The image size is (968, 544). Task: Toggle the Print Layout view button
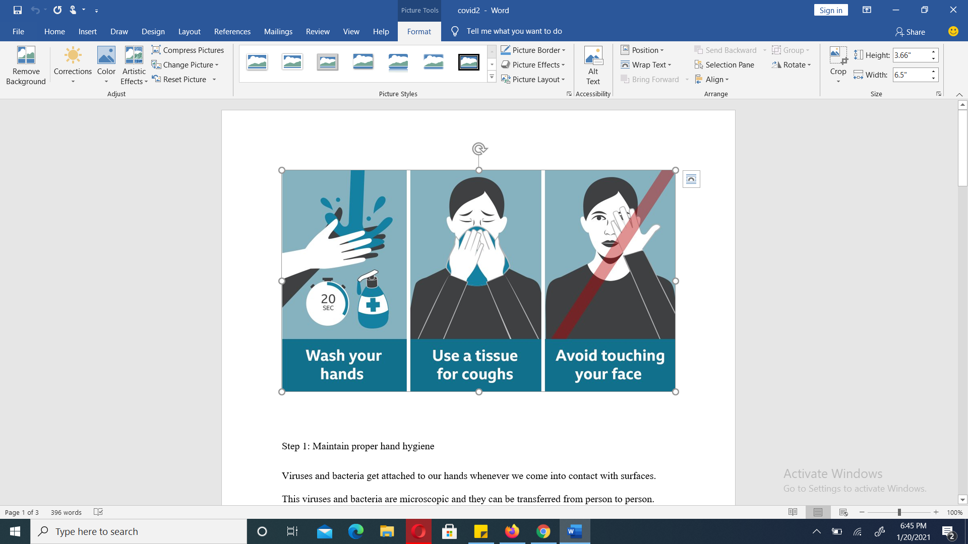[x=818, y=512]
